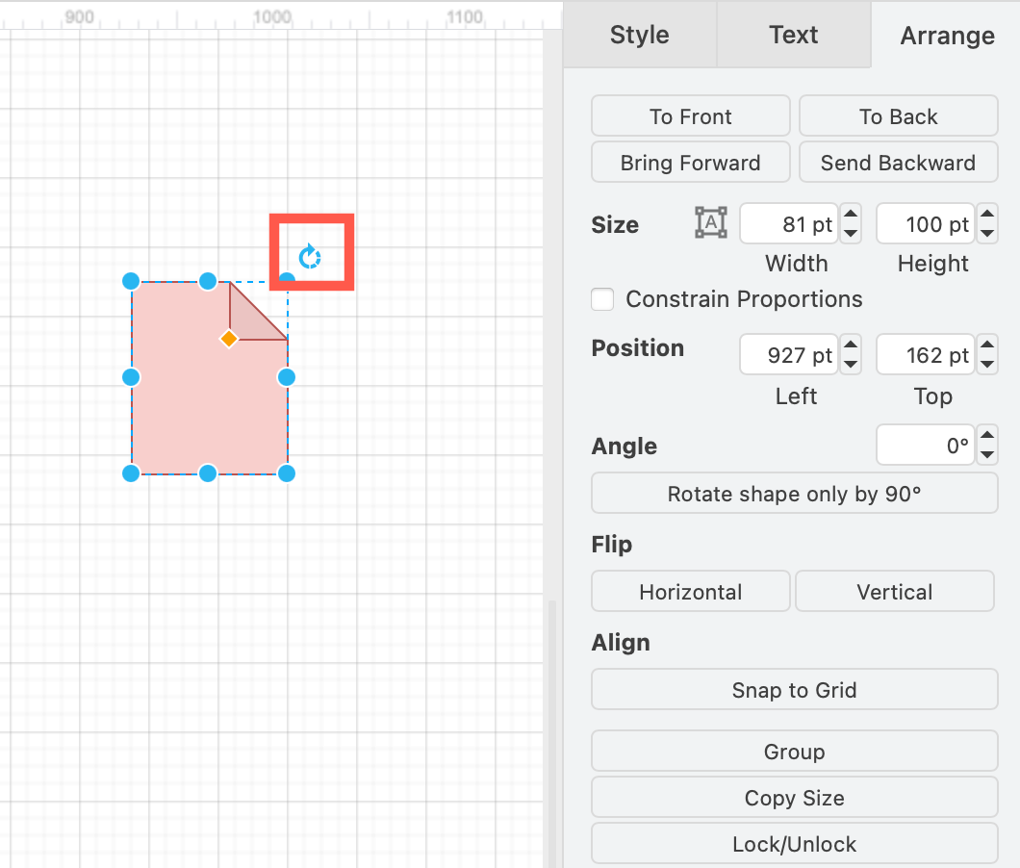Click Copy Size
The image size is (1020, 868).
(x=794, y=798)
